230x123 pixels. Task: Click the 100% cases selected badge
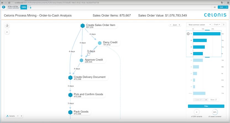(x=23, y=7)
